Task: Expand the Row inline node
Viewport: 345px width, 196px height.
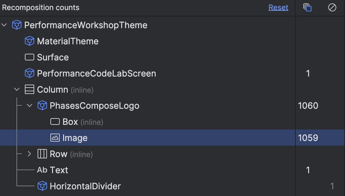Action: click(x=30, y=154)
